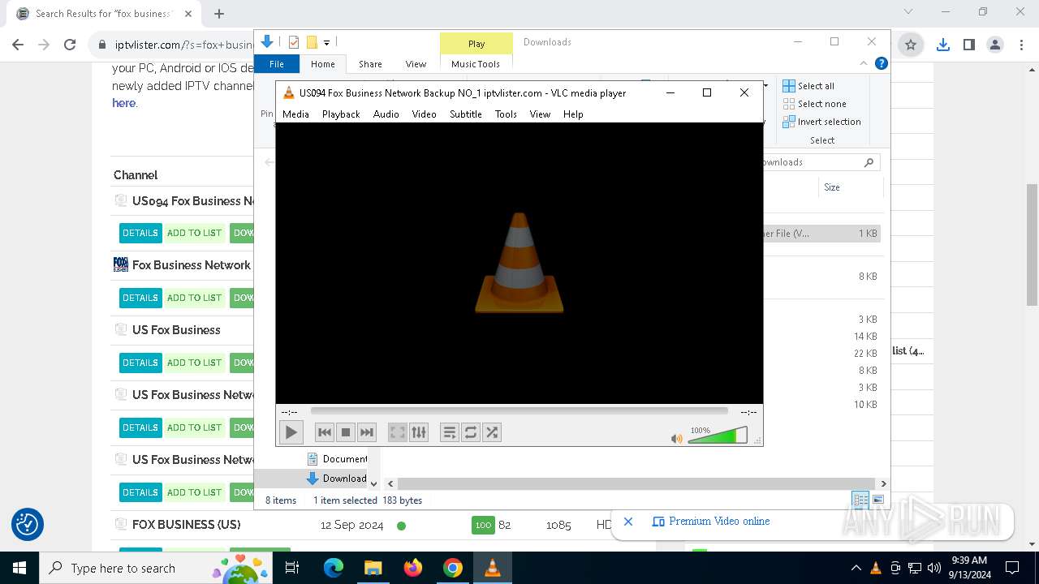Click Select none in Explorer ribbon

coord(814,104)
